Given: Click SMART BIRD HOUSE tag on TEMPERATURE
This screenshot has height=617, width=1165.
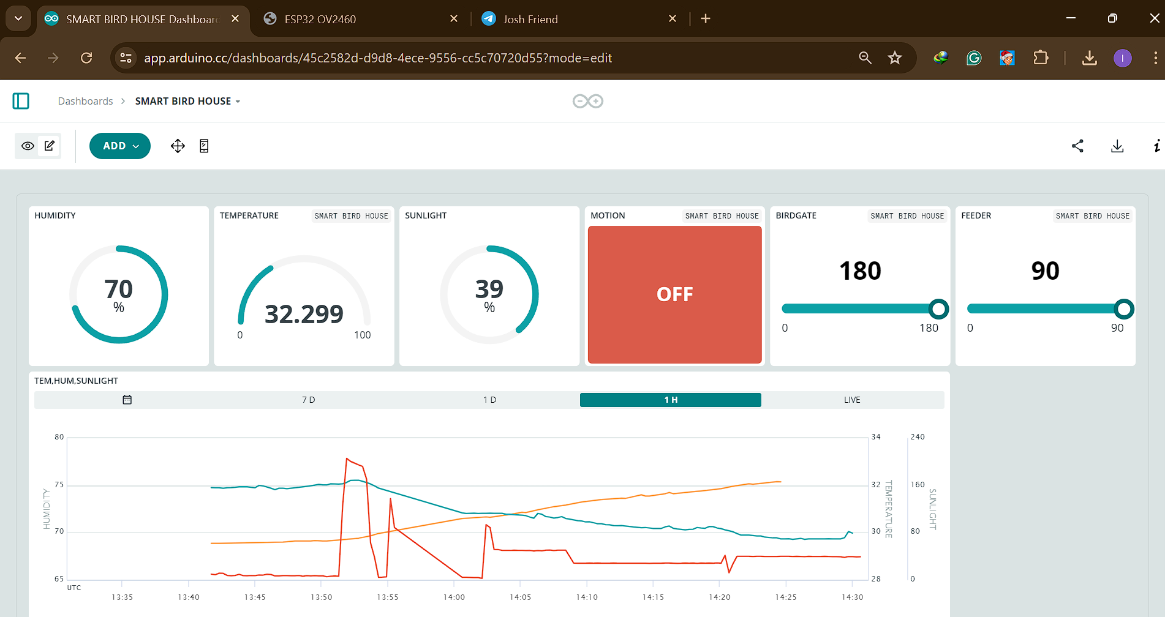Looking at the screenshot, I should click(351, 216).
